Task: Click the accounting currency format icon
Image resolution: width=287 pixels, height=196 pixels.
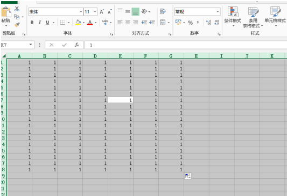Action: pyautogui.click(x=178, y=23)
